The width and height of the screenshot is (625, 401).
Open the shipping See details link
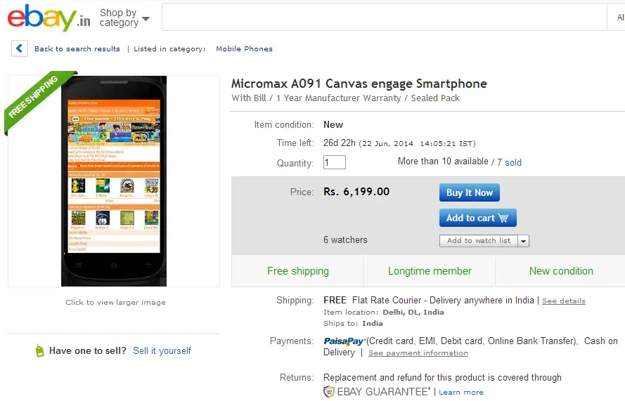coord(564,301)
